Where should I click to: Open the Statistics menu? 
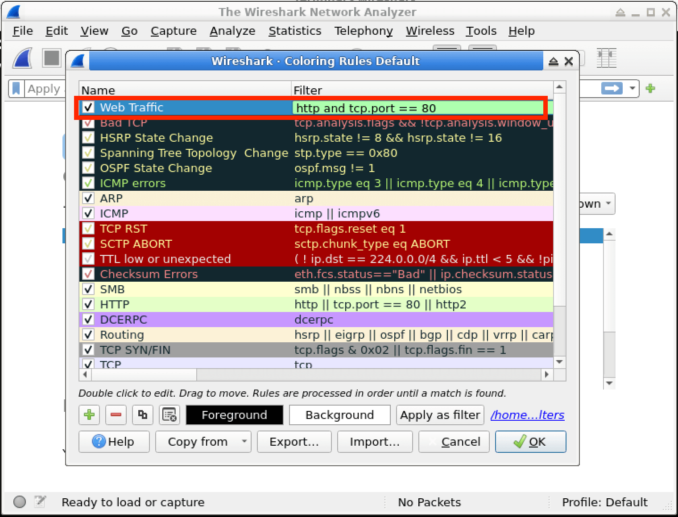coord(294,31)
